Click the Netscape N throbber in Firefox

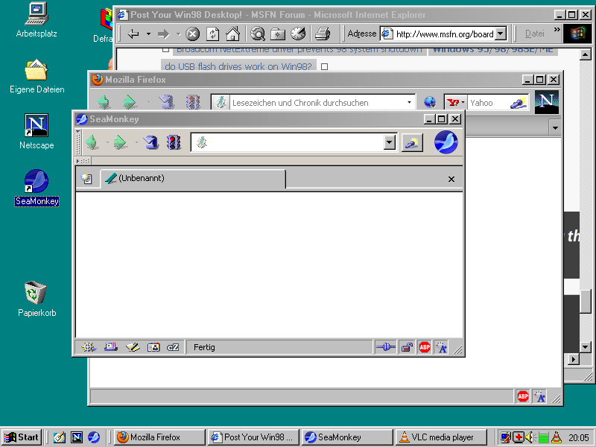coord(547,102)
